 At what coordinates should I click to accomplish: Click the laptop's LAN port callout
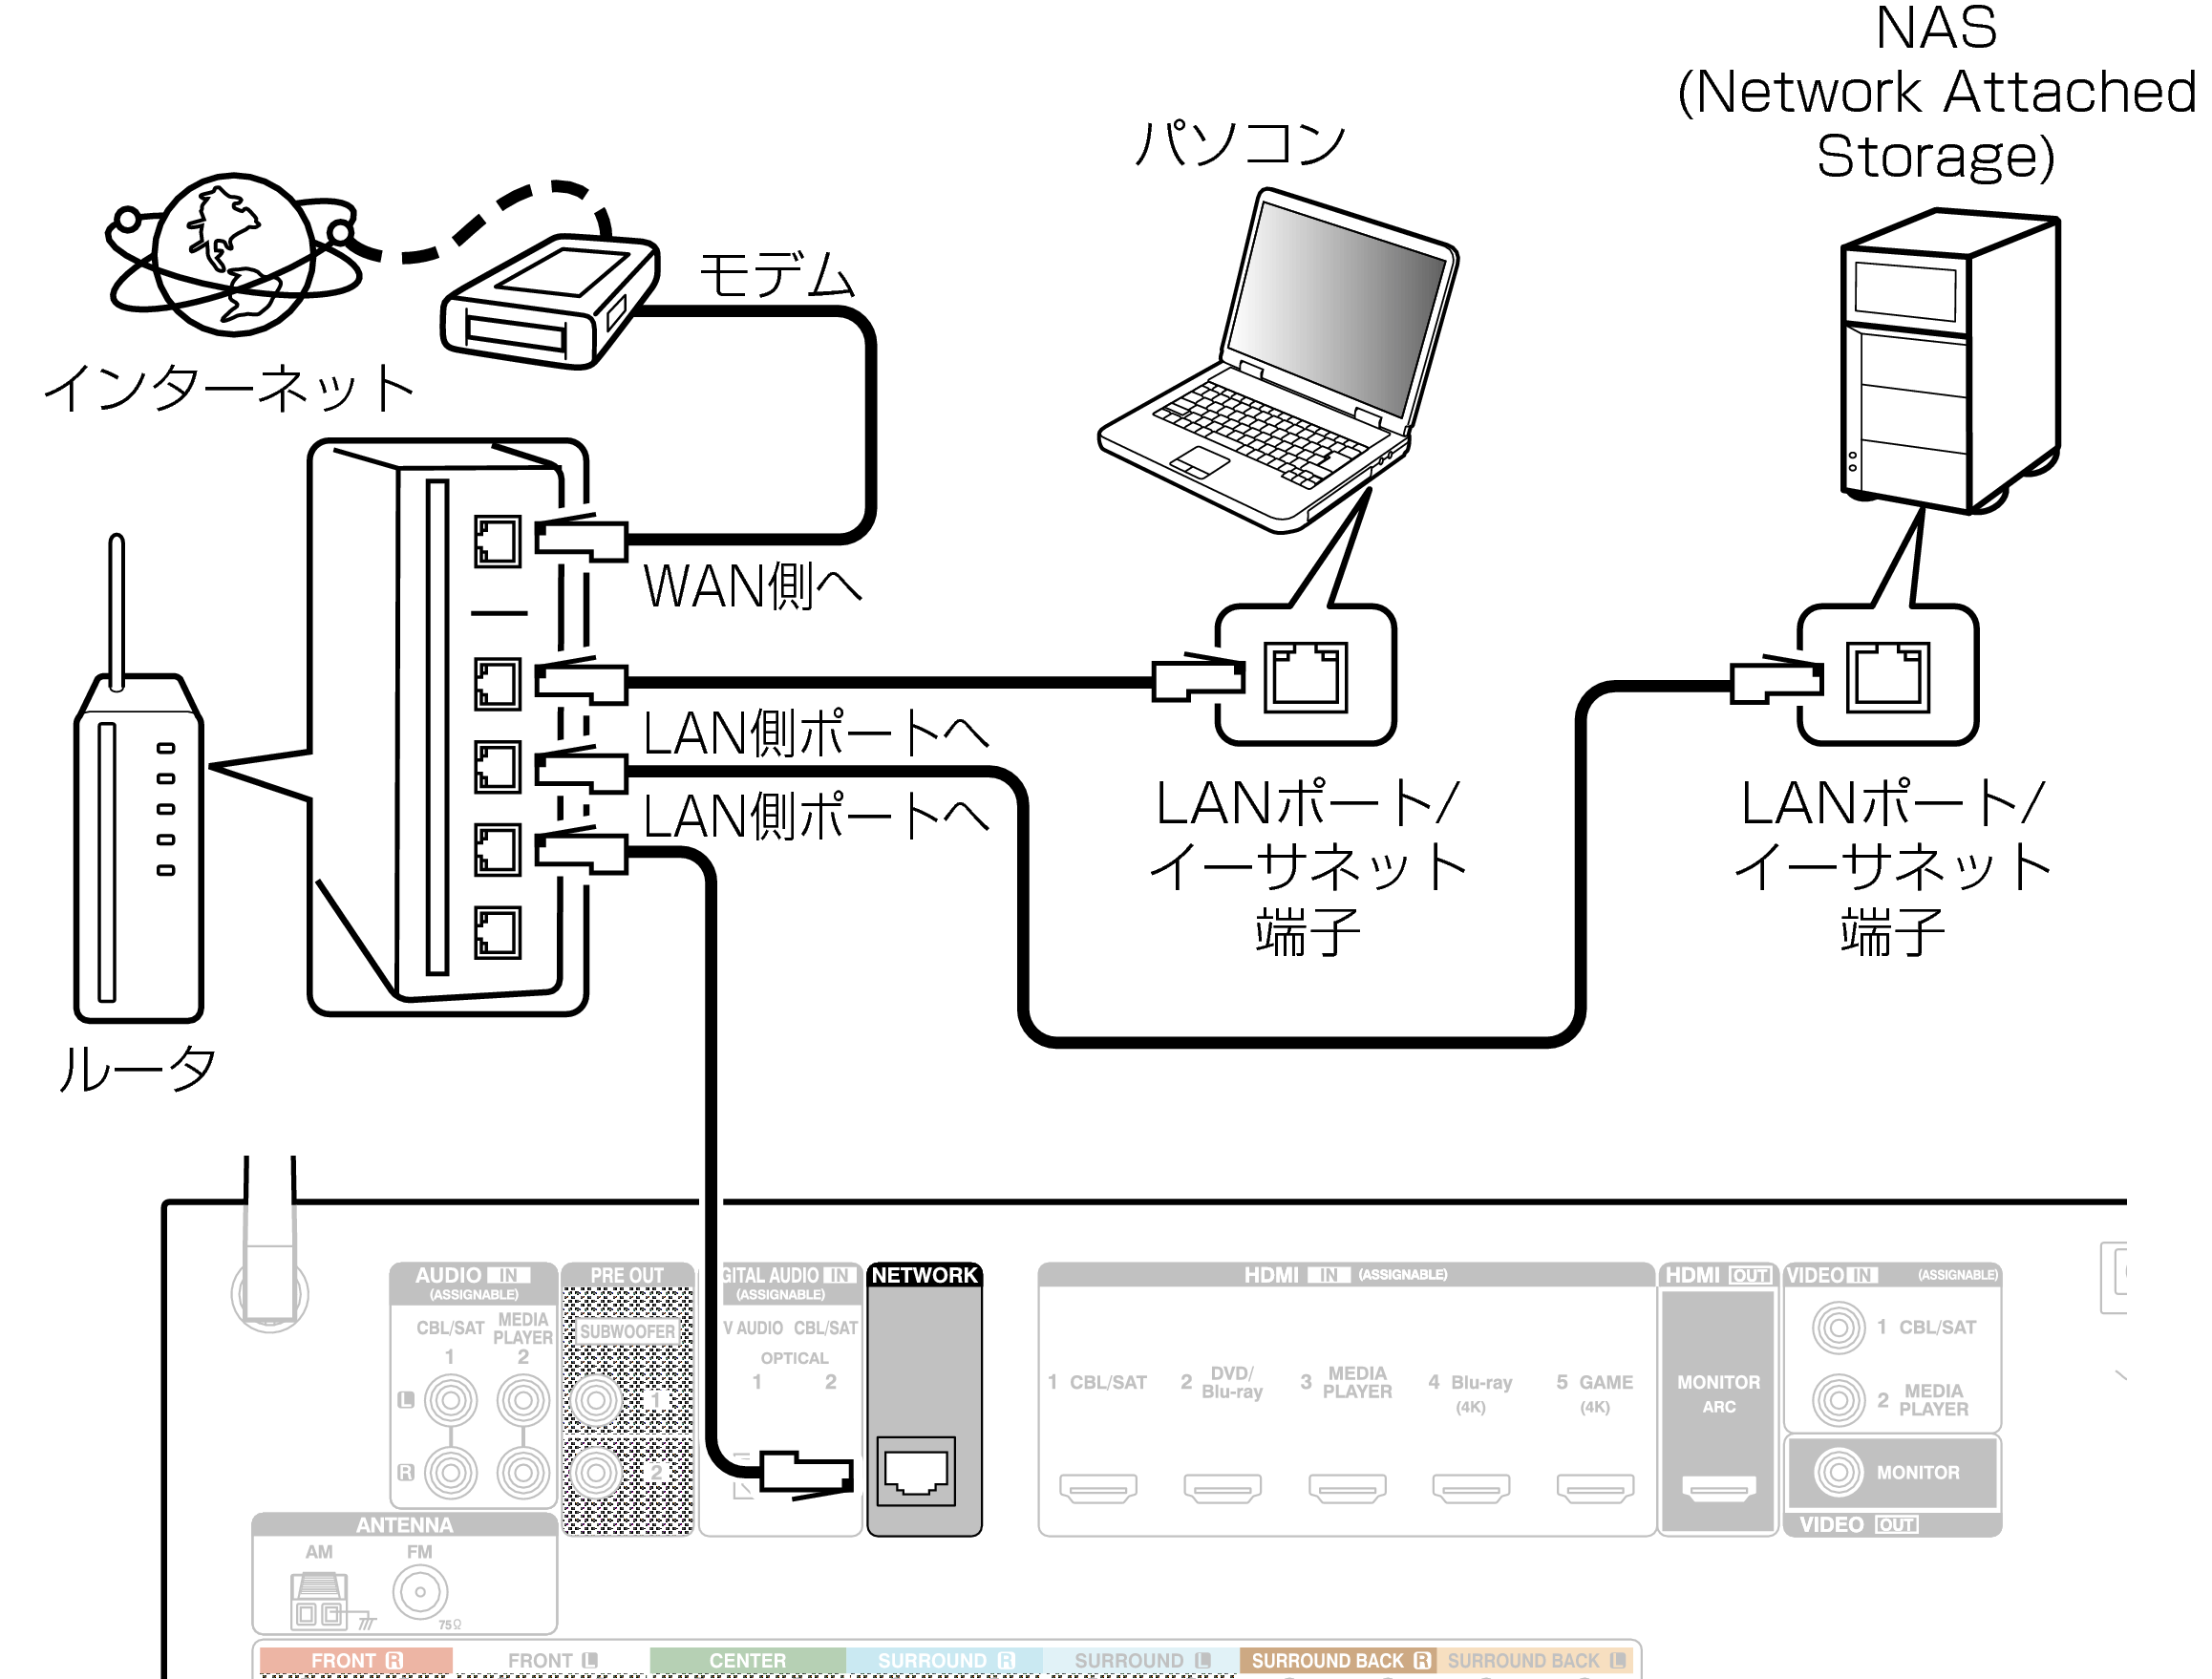click(x=1305, y=677)
